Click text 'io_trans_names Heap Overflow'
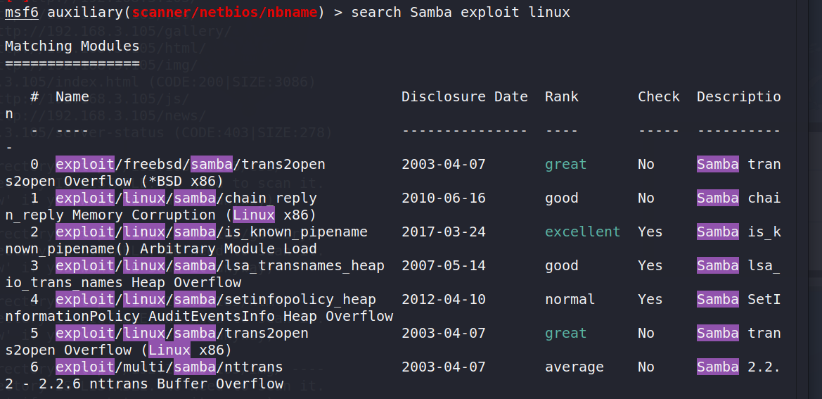Image resolution: width=822 pixels, height=399 pixels. [122, 283]
